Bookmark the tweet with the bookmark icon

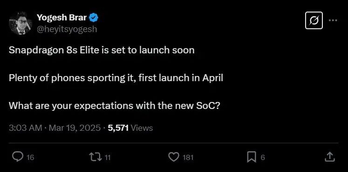click(252, 157)
